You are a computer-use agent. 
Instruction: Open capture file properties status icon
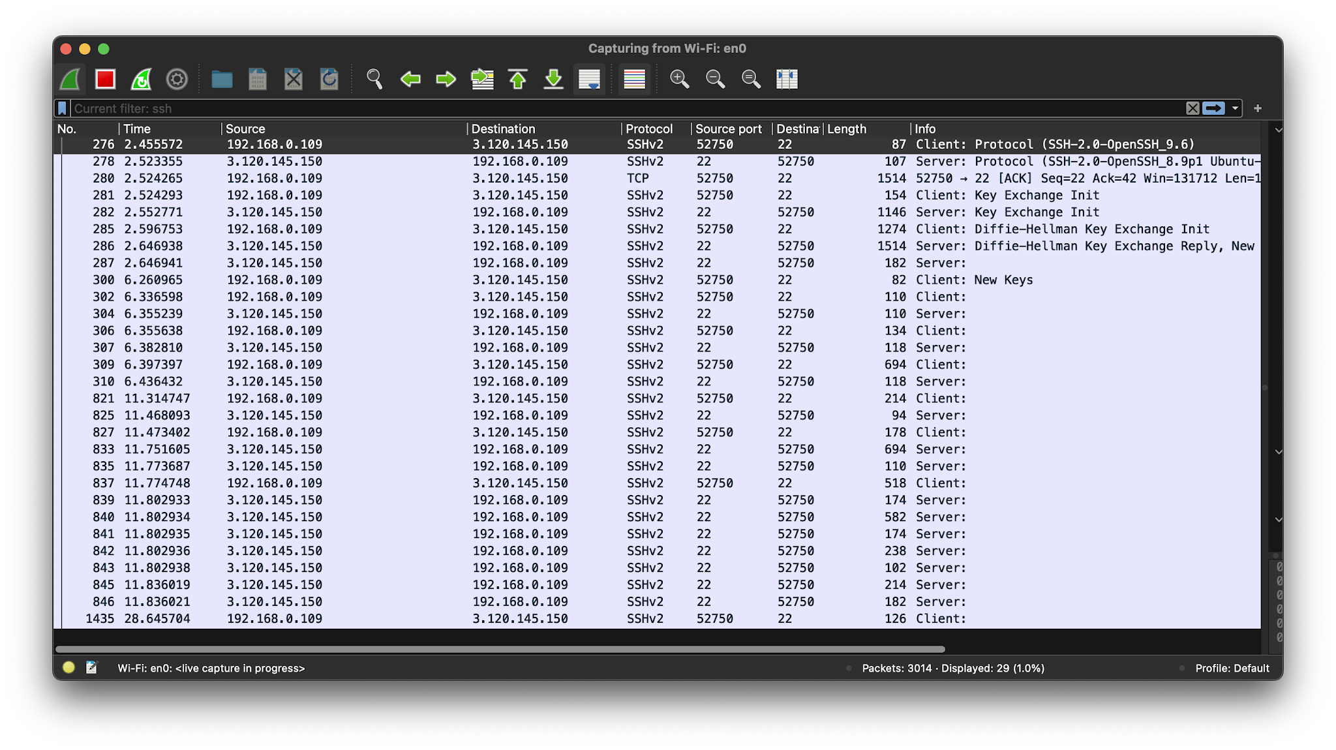pos(91,667)
